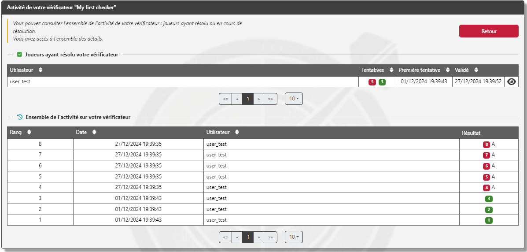Viewport: 527px width, 252px height.
Task: Click user_test in rank 1 row
Action: (x=217, y=220)
